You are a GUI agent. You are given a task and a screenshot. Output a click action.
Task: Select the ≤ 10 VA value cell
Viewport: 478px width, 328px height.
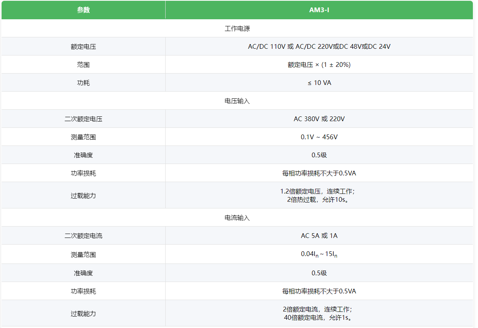pyautogui.click(x=319, y=83)
